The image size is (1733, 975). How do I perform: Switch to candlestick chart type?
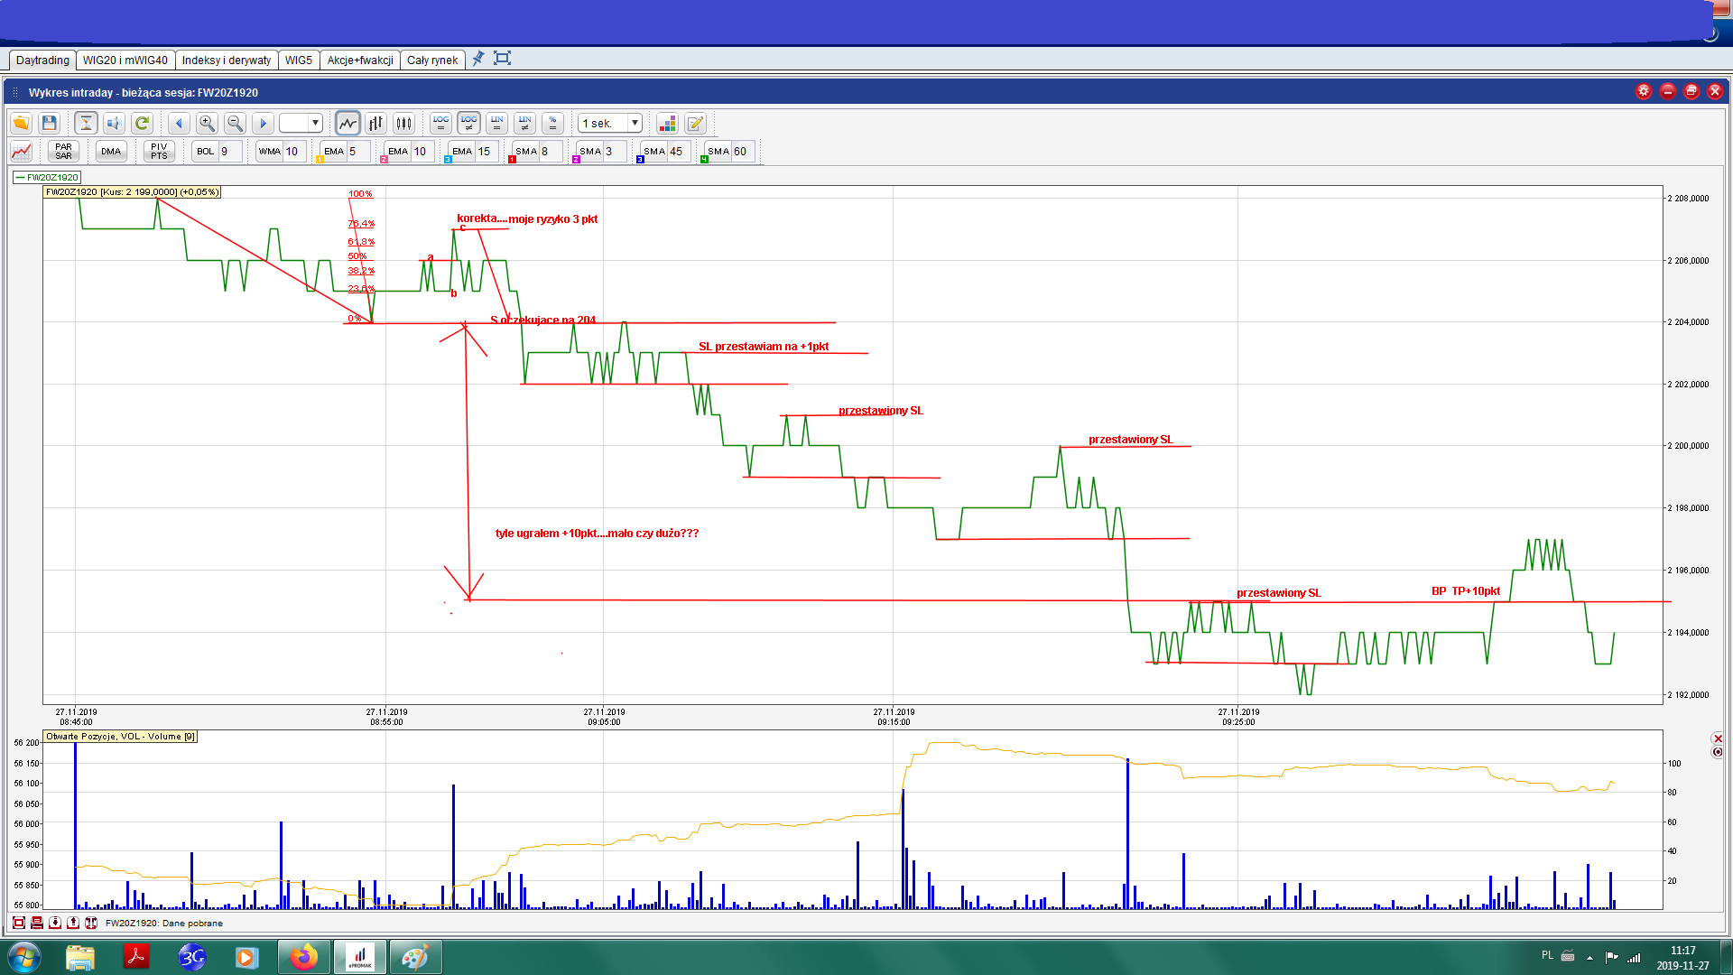tap(404, 123)
